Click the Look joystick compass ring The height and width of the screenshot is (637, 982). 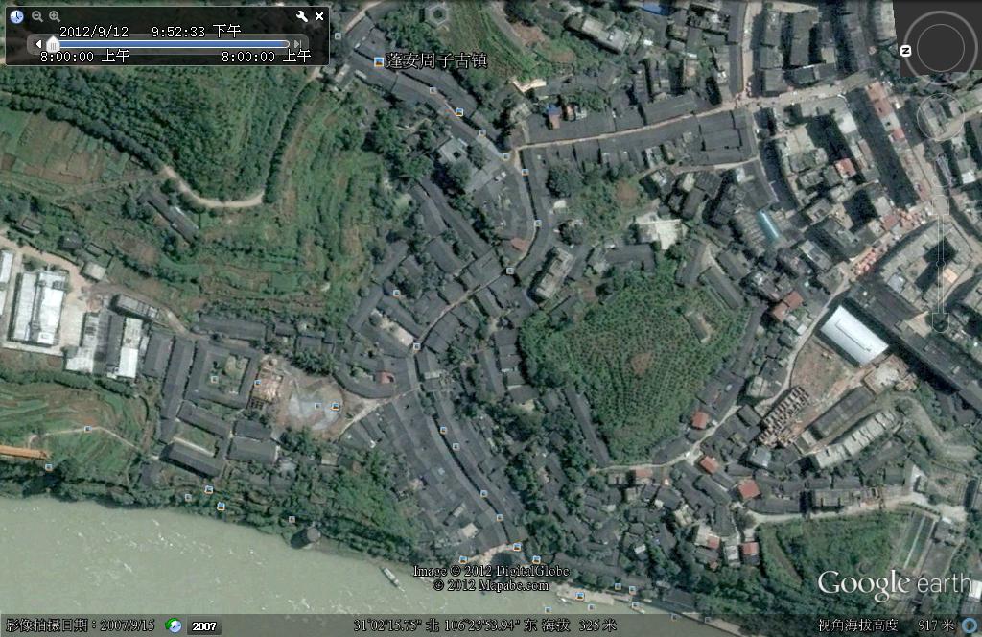939,49
